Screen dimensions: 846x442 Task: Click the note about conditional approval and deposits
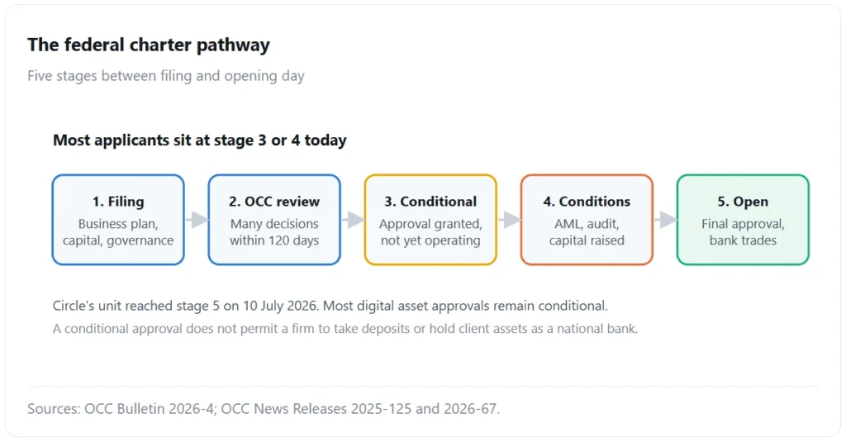(345, 329)
